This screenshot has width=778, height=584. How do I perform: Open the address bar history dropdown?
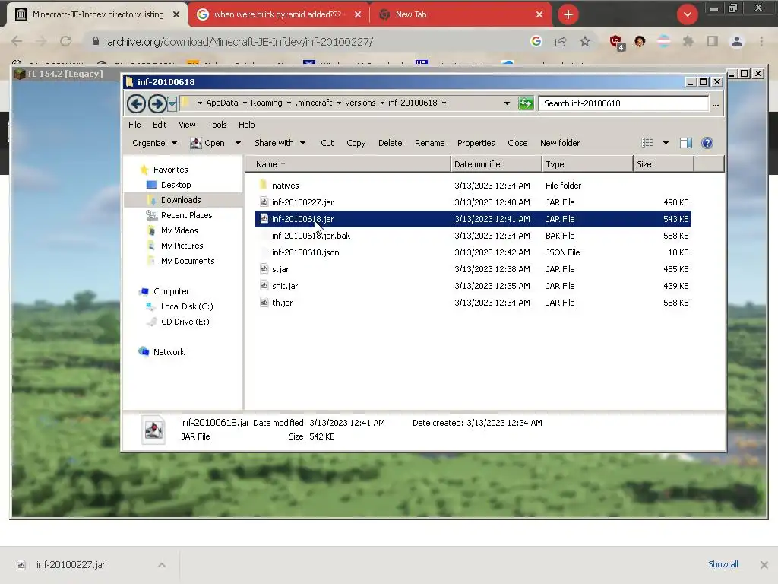[507, 103]
